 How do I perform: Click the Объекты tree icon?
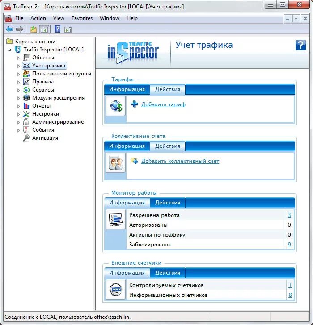(26, 58)
